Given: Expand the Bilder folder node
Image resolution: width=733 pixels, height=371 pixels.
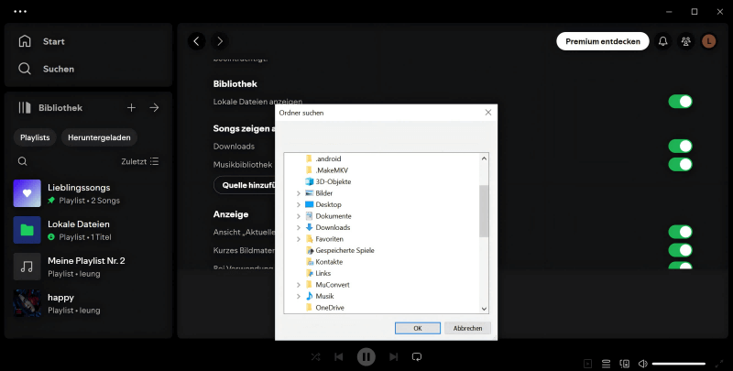Looking at the screenshot, I should (299, 193).
